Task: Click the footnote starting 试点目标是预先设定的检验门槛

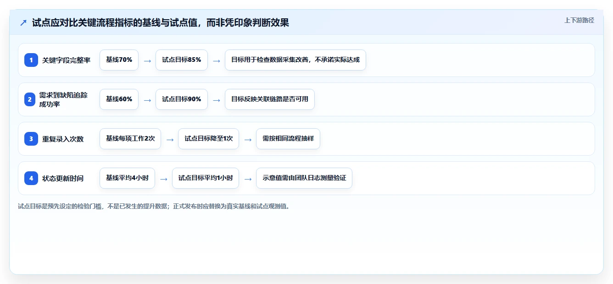Action: pos(154,206)
